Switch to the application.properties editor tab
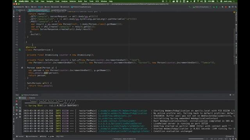The height and width of the screenshot is (140, 250). point(59,10)
